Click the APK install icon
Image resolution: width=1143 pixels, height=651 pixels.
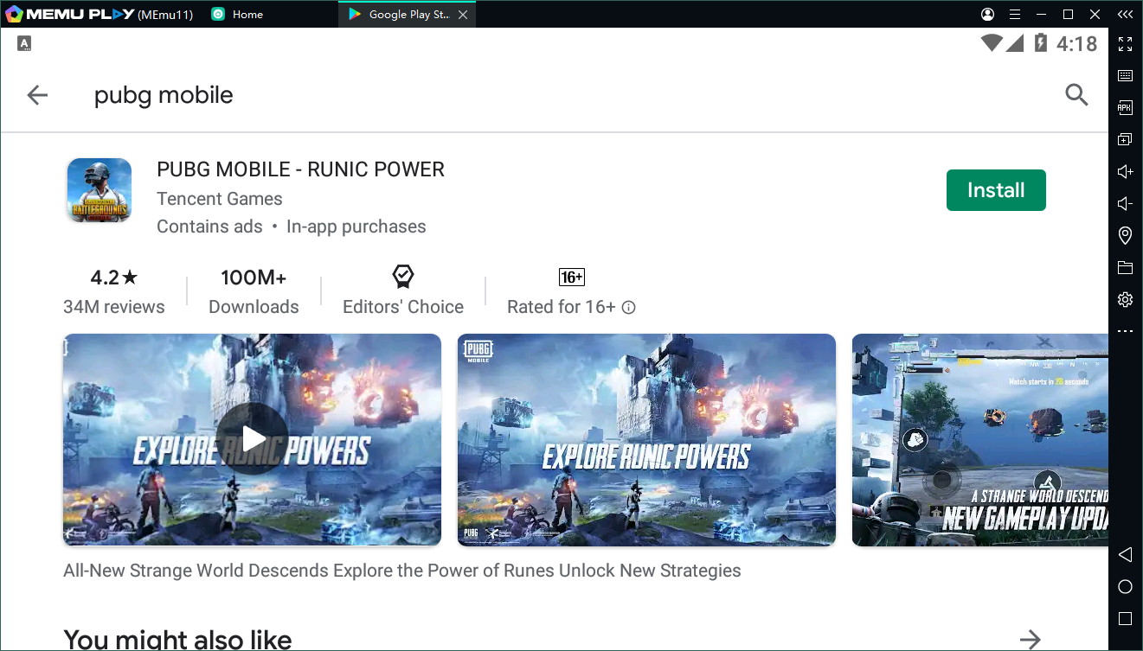1125,108
